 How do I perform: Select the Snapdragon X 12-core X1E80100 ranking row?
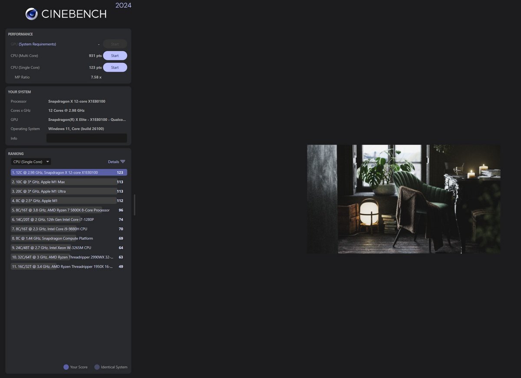[x=69, y=172]
